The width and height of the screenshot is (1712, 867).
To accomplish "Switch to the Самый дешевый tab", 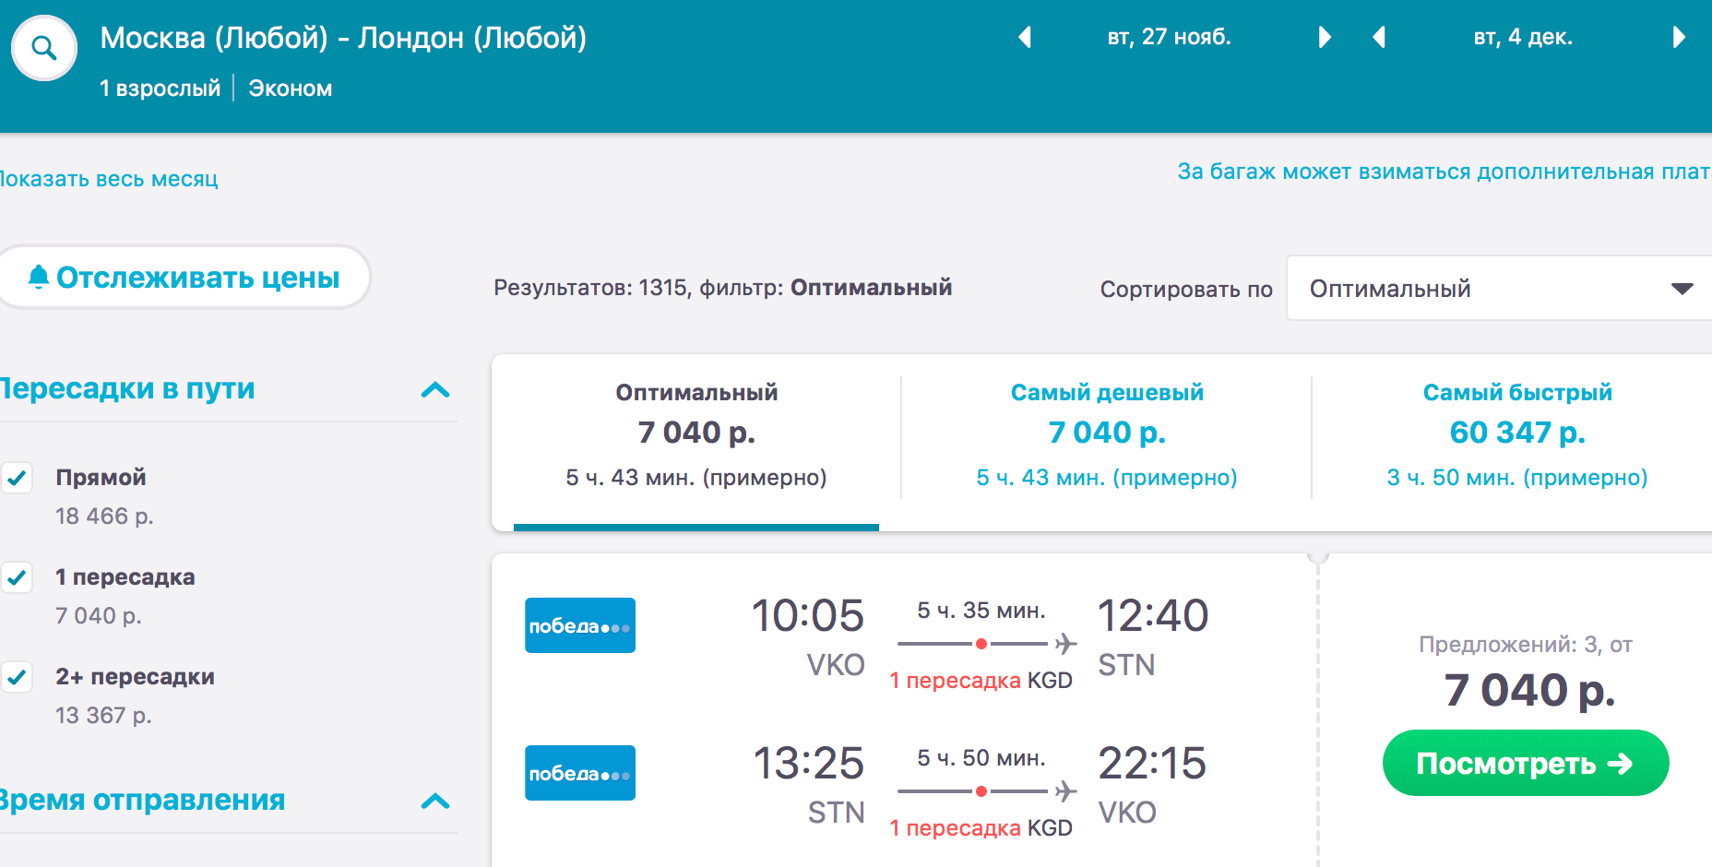I will [x=1107, y=432].
